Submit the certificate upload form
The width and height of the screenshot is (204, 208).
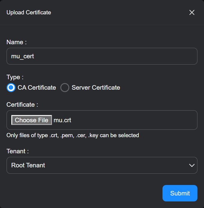[x=180, y=193]
